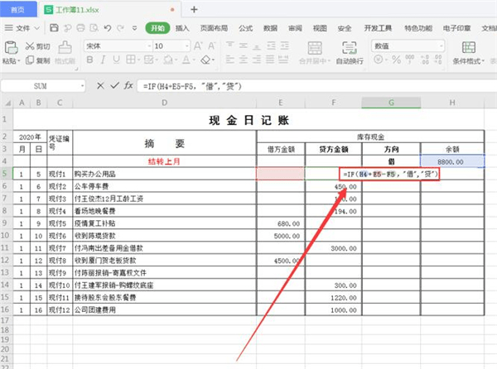The height and width of the screenshot is (369, 497).
Task: Select cell H4 with 8800.00
Action: click(452, 161)
